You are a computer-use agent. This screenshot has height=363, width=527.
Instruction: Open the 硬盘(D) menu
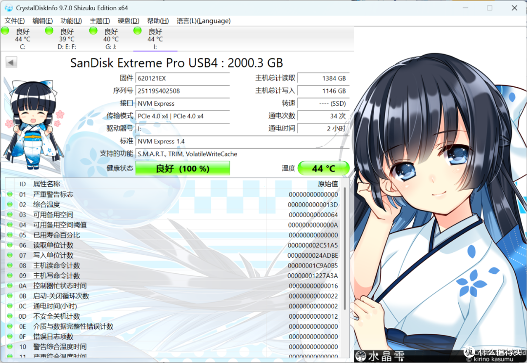[128, 21]
